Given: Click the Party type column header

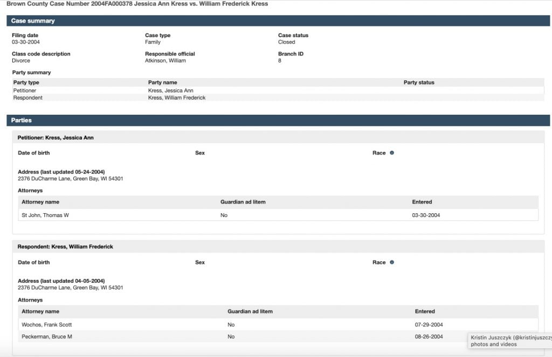Looking at the screenshot, I should tap(26, 82).
